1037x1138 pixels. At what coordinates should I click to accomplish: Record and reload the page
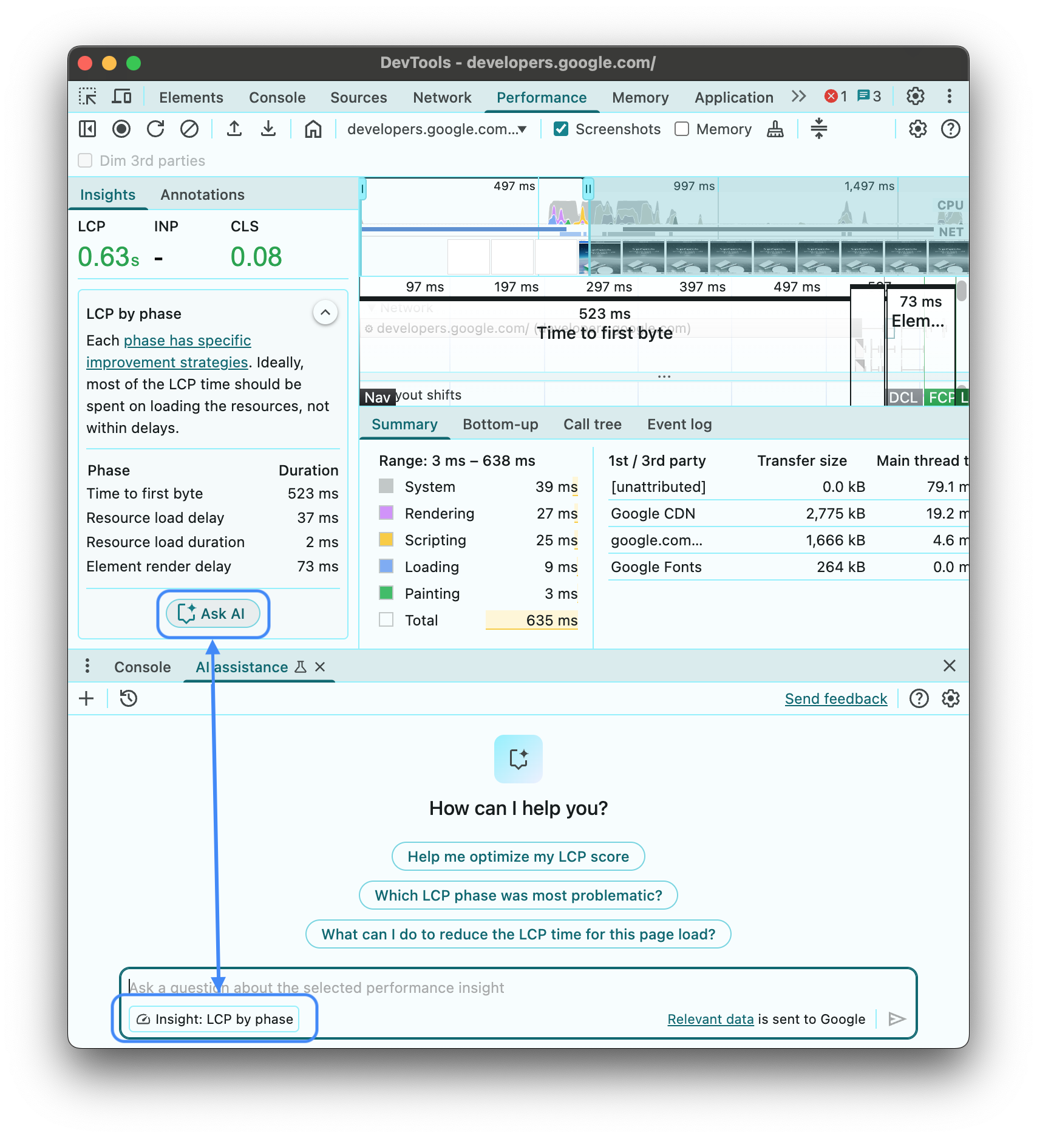(x=155, y=129)
